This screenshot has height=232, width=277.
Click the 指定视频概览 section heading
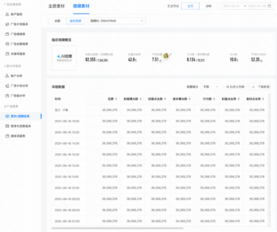[61, 40]
